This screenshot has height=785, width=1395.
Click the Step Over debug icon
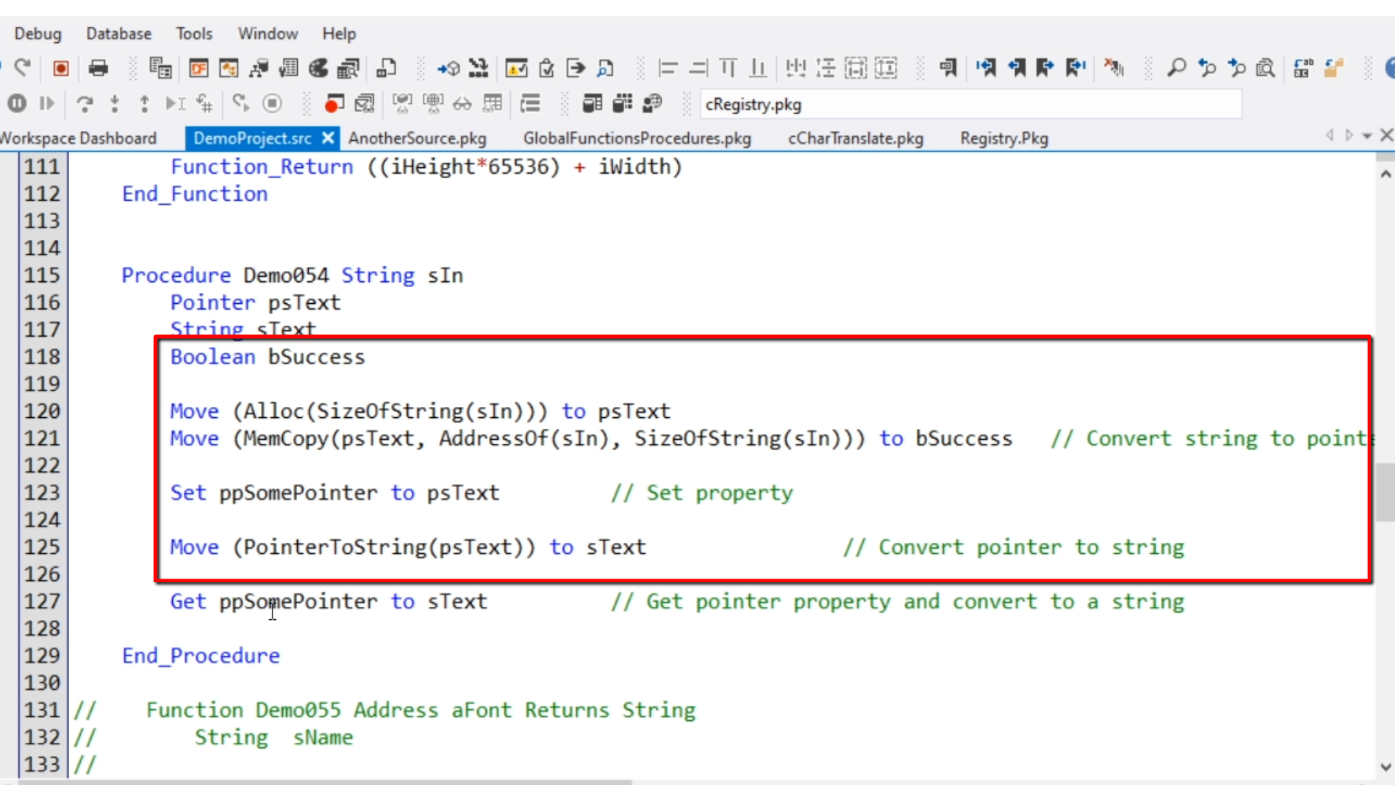point(85,104)
